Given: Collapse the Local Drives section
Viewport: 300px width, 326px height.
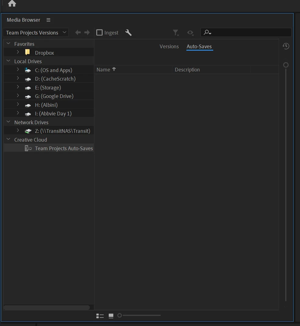Looking at the screenshot, I should [x=8, y=61].
